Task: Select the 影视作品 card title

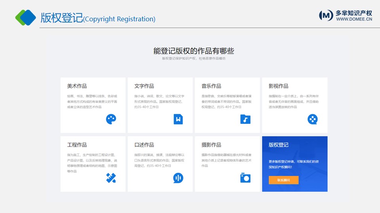Action: (x=278, y=86)
